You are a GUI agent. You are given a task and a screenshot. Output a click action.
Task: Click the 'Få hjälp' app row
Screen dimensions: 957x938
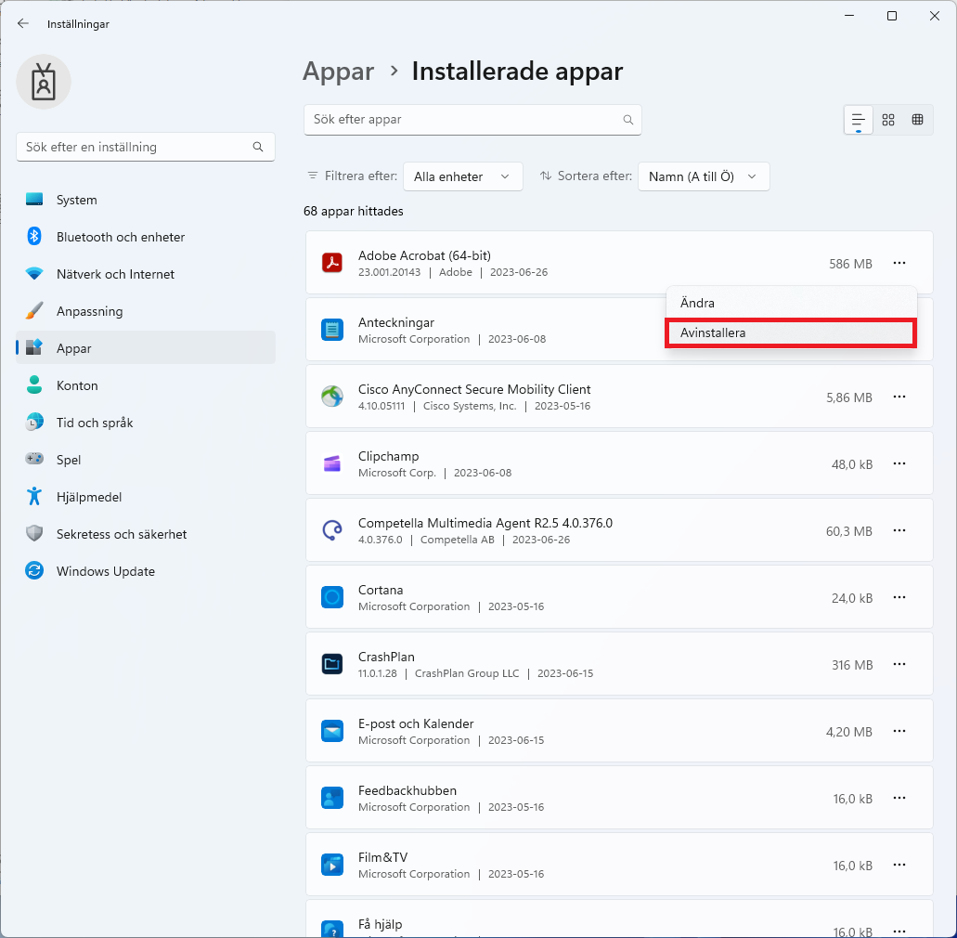click(x=619, y=918)
